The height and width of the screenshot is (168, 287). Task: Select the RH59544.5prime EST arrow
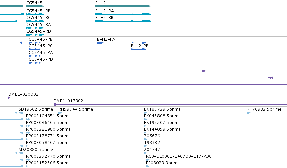tap(60, 113)
